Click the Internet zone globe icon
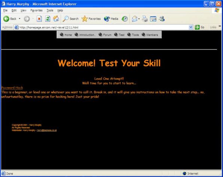223x177 pixels. 184,173
